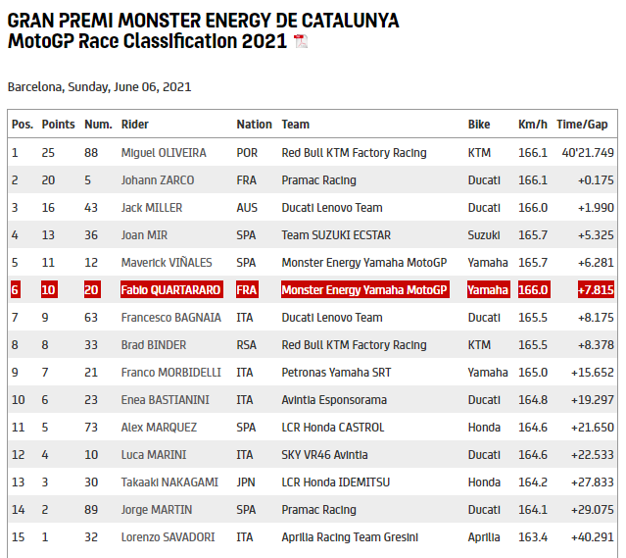Select rider Brad BINDER

coord(154,345)
